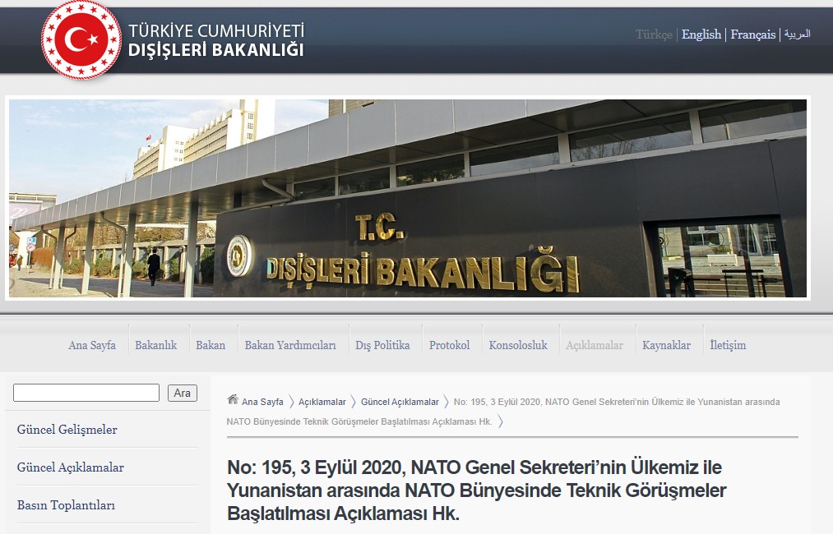Viewport: 833px width, 534px height.
Task: Open the Bakanlık navigation menu
Action: coord(155,345)
